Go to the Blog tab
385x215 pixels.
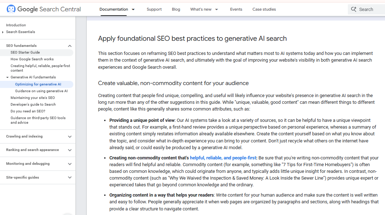(x=176, y=9)
